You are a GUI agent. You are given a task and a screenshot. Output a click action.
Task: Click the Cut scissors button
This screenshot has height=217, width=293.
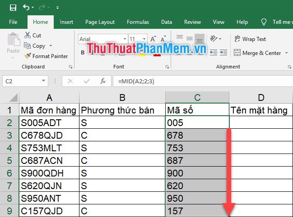[33, 35]
